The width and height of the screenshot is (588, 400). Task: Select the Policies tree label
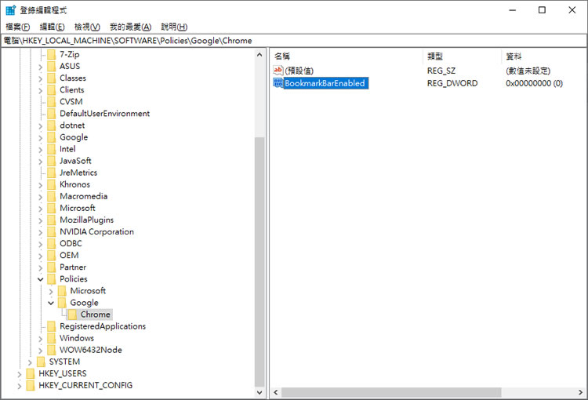coord(74,278)
